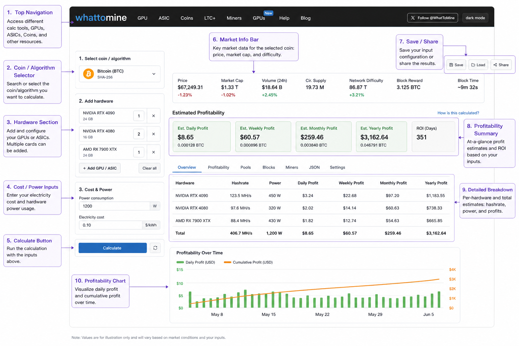This screenshot has width=519, height=346.
Task: Open the GPU nav menu
Action: [142, 18]
